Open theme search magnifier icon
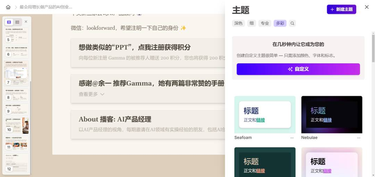This screenshot has width=375, height=177. click(292, 24)
